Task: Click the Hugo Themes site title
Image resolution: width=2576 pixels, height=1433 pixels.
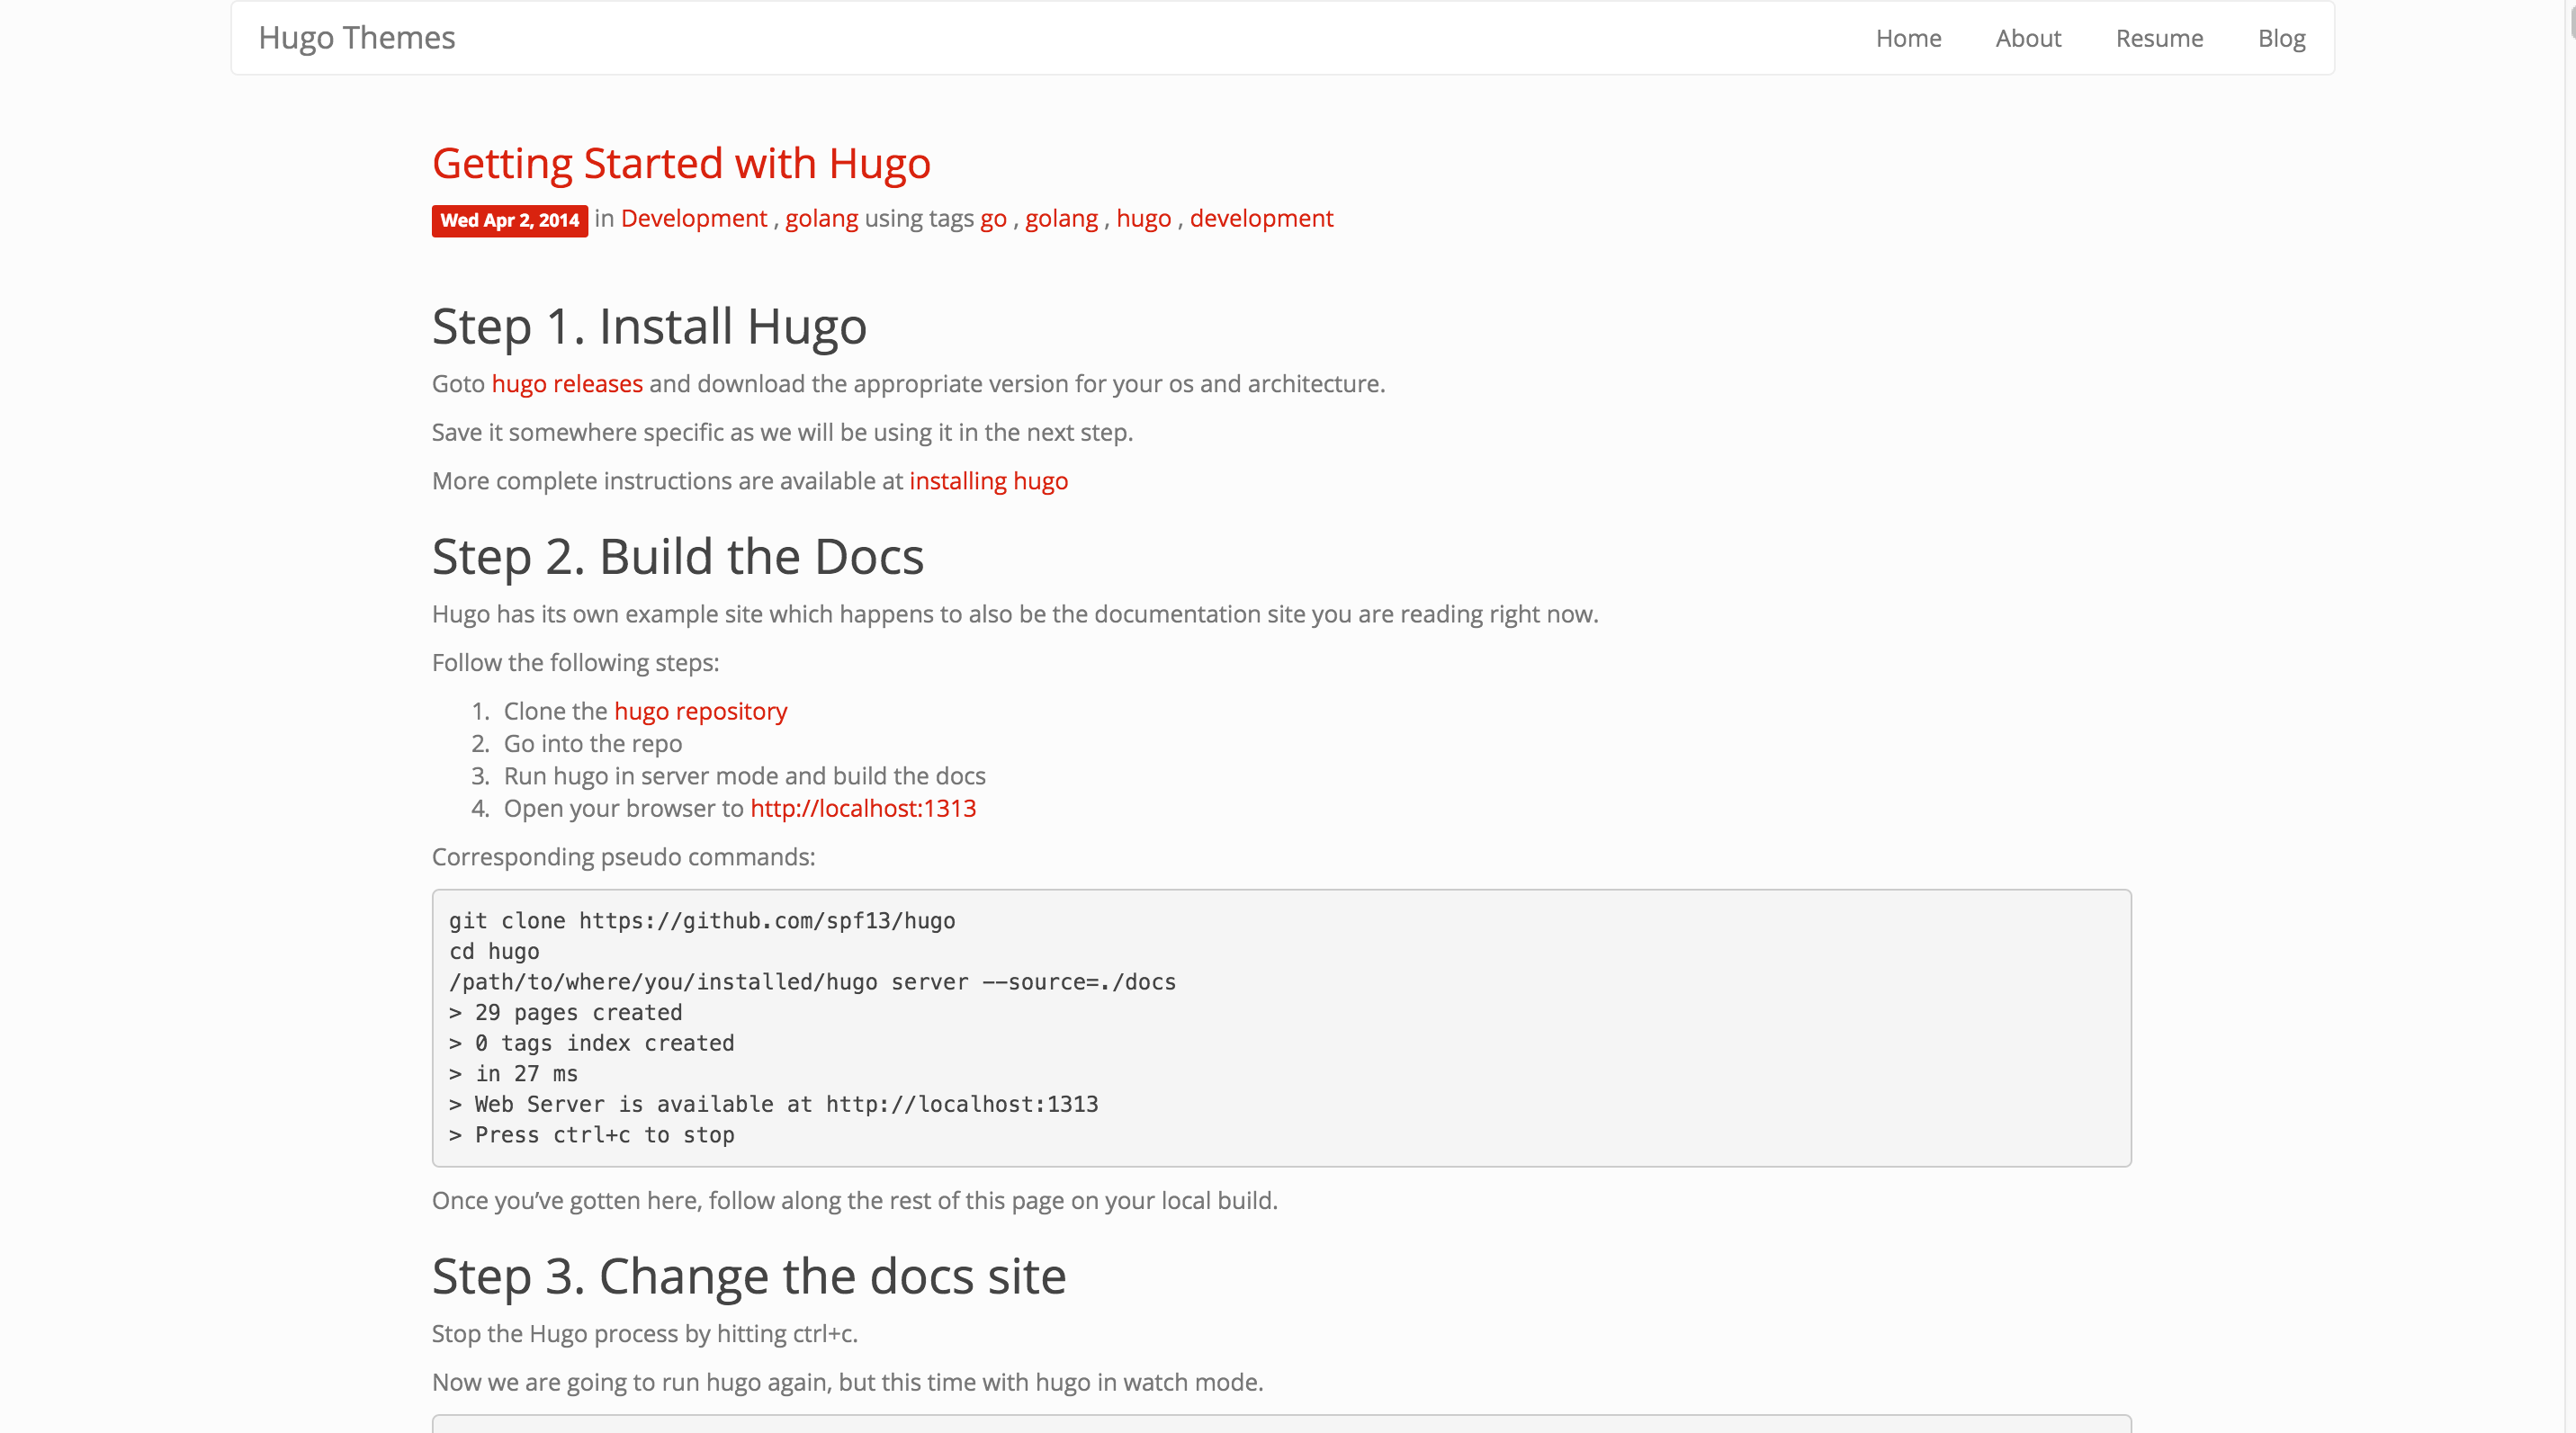Action: point(353,37)
